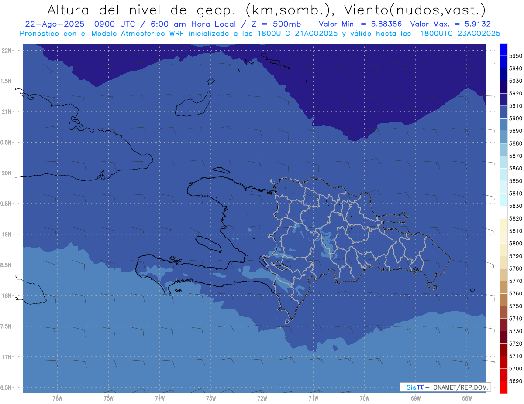Click the "5850" colorbar label
This screenshot has width=524, height=404.
tap(515, 181)
